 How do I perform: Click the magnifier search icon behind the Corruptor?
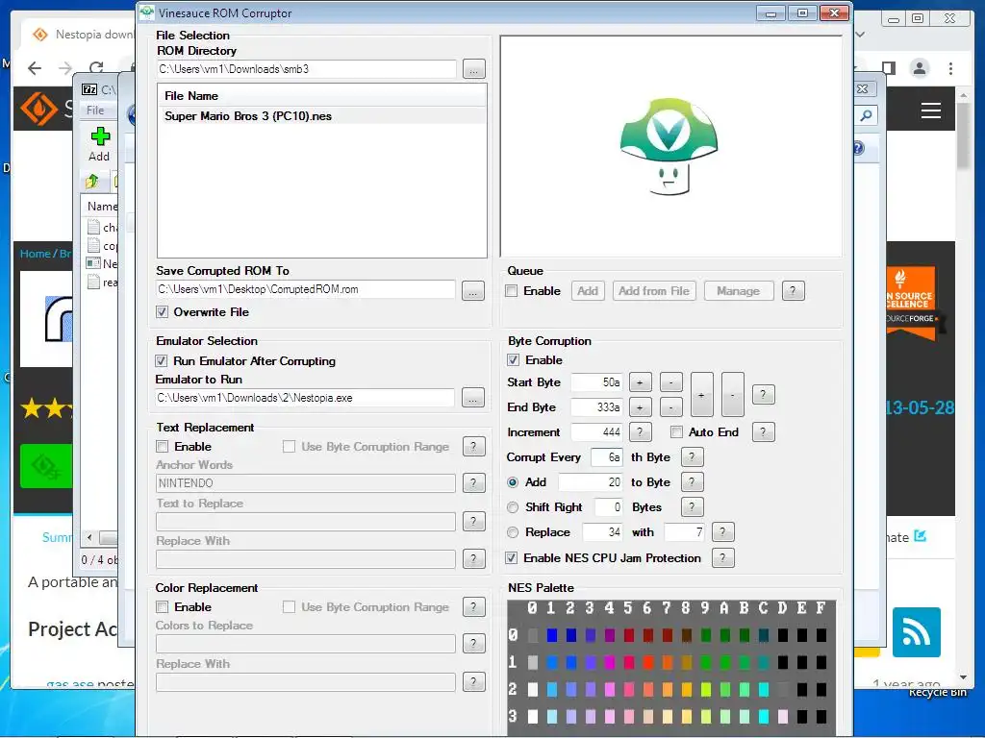click(x=867, y=115)
